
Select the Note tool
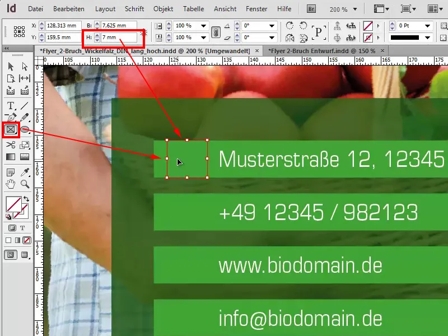click(11, 172)
